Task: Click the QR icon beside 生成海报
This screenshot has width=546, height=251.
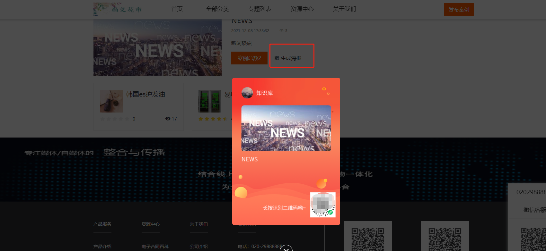Action: click(277, 58)
